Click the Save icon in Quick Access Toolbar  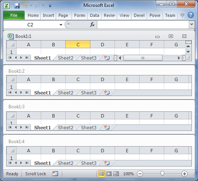pyautogui.click(x=17, y=6)
